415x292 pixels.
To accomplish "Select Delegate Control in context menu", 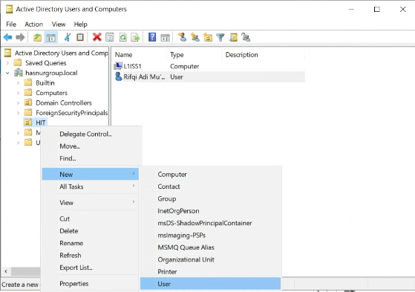I will pyautogui.click(x=91, y=134).
